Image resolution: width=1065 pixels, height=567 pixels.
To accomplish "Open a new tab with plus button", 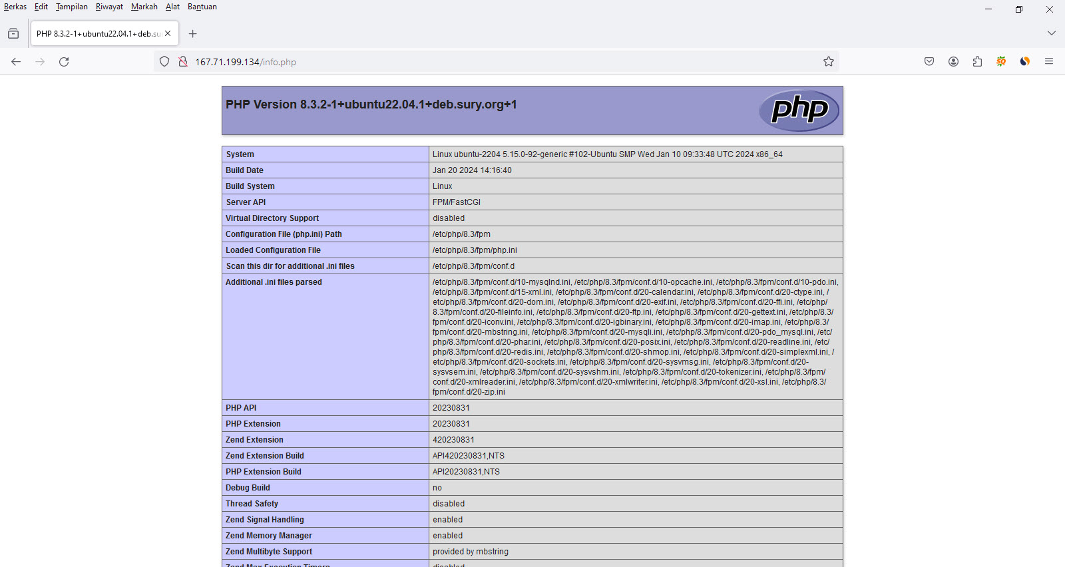I will pyautogui.click(x=193, y=34).
